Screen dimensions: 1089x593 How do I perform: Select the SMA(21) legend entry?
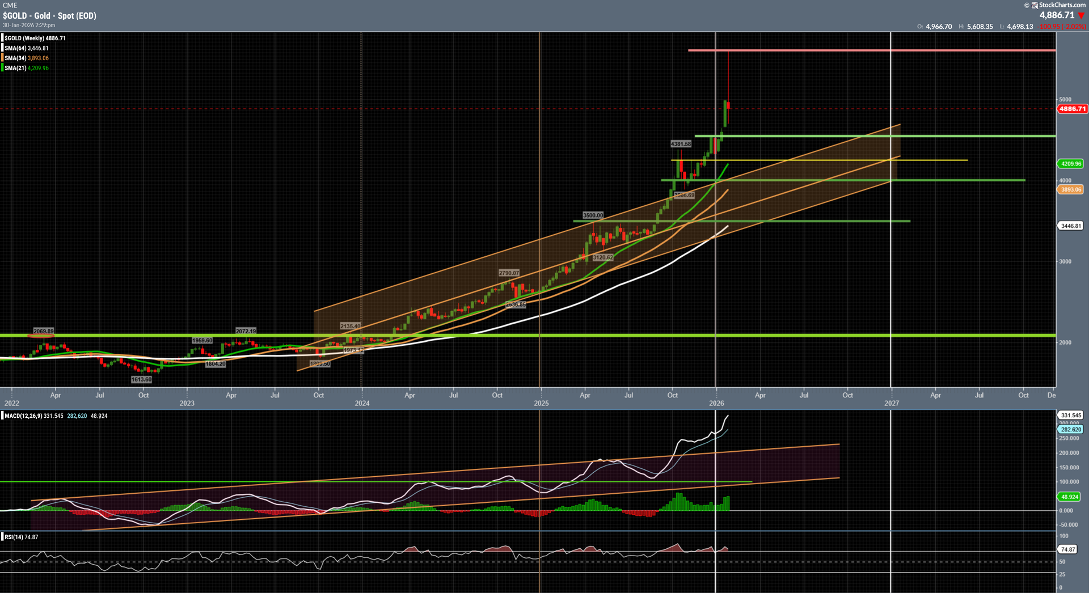coord(26,68)
